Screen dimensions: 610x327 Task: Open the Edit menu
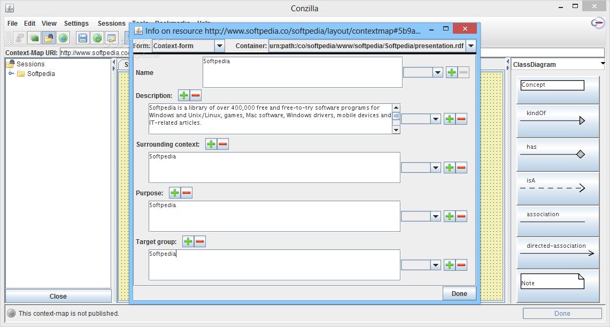click(x=29, y=24)
